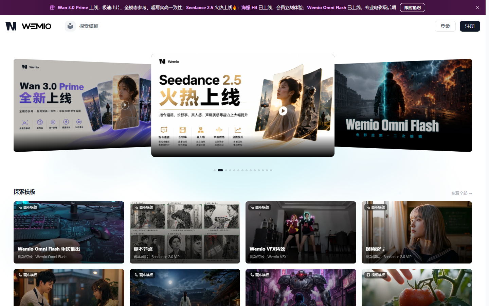Screen dimensions: 489x306
Task: Click the Wemio logo on Wan 3.0 slide
Action: [x=30, y=67]
